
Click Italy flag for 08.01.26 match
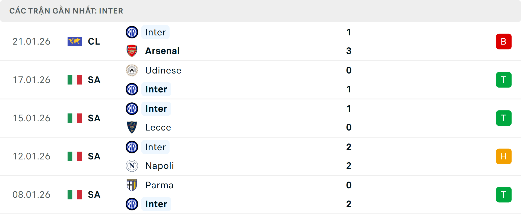tap(75, 195)
